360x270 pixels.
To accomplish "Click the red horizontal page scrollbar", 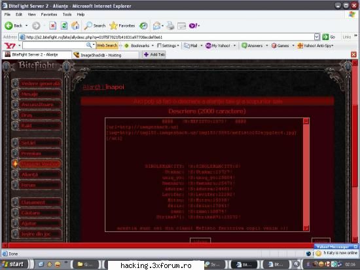I will [x=158, y=245].
